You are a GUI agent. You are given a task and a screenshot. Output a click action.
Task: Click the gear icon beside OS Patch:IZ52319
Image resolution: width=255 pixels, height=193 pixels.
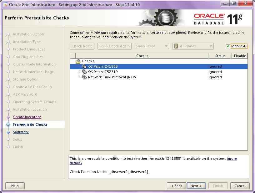(84, 72)
